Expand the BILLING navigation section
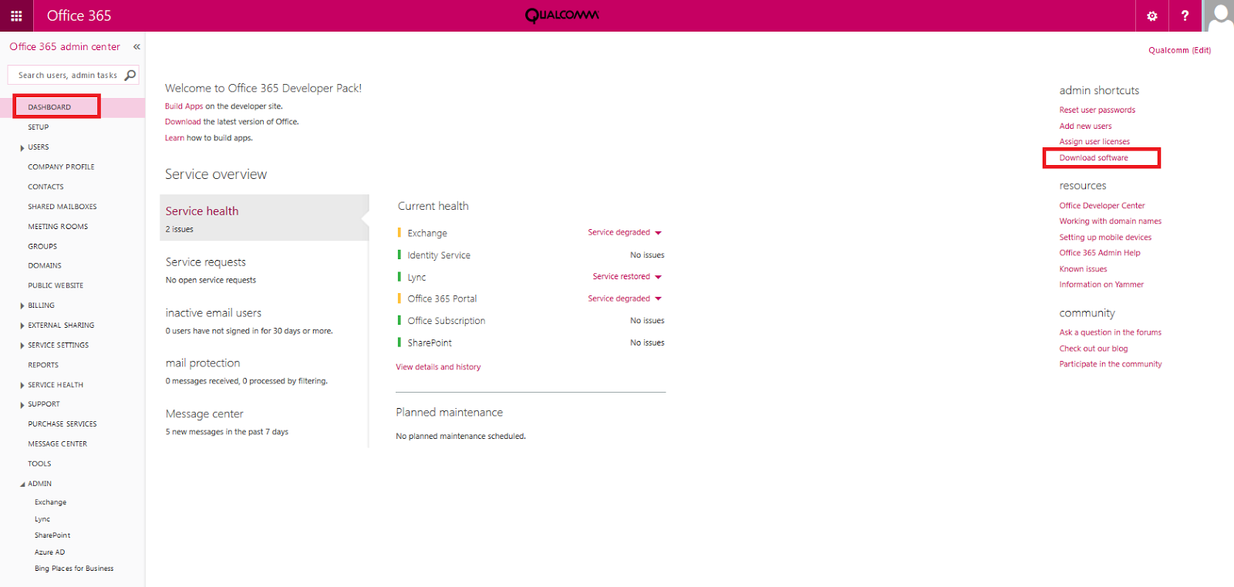The image size is (1234, 587). pyautogui.click(x=22, y=306)
